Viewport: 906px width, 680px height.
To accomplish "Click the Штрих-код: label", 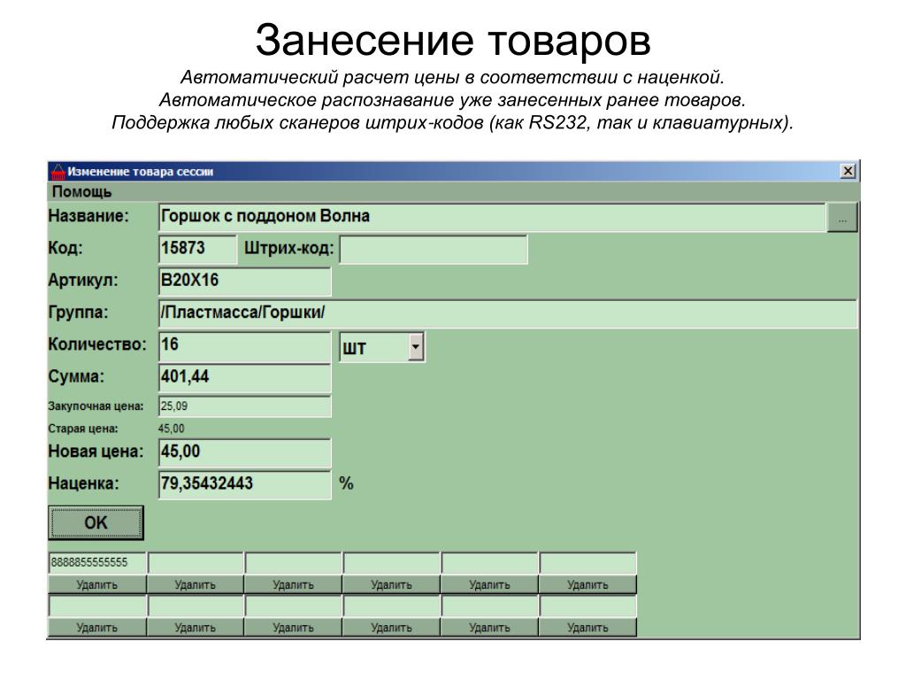I will click(x=289, y=249).
